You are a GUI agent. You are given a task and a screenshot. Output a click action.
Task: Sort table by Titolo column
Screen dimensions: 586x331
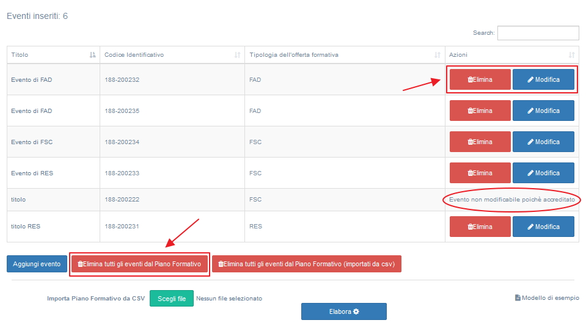coord(92,55)
